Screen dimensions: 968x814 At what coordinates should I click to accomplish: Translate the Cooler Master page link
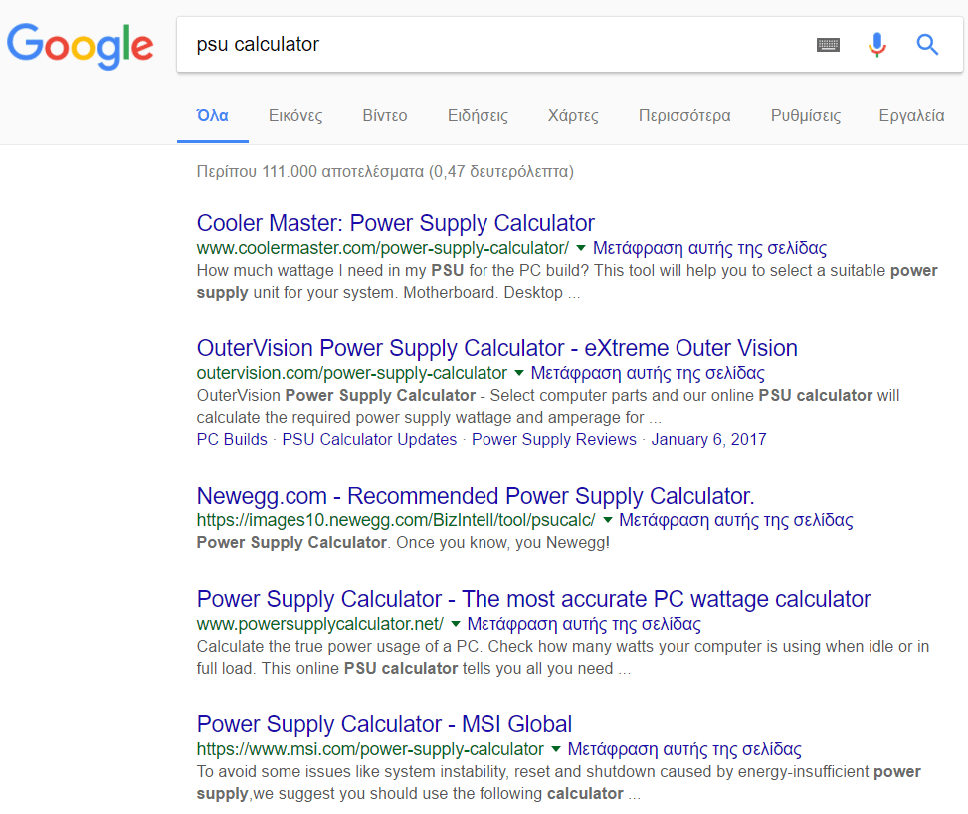710,248
